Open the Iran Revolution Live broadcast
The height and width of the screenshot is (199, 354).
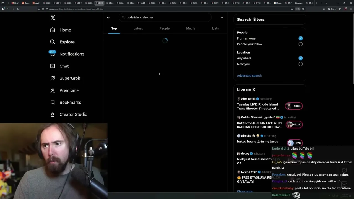[259, 125]
